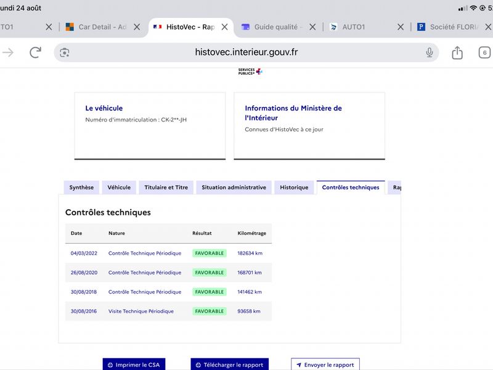This screenshot has width=493, height=370.
Task: Click the FAVORABLE badge in the 30/08/2018 row
Action: [210, 292]
